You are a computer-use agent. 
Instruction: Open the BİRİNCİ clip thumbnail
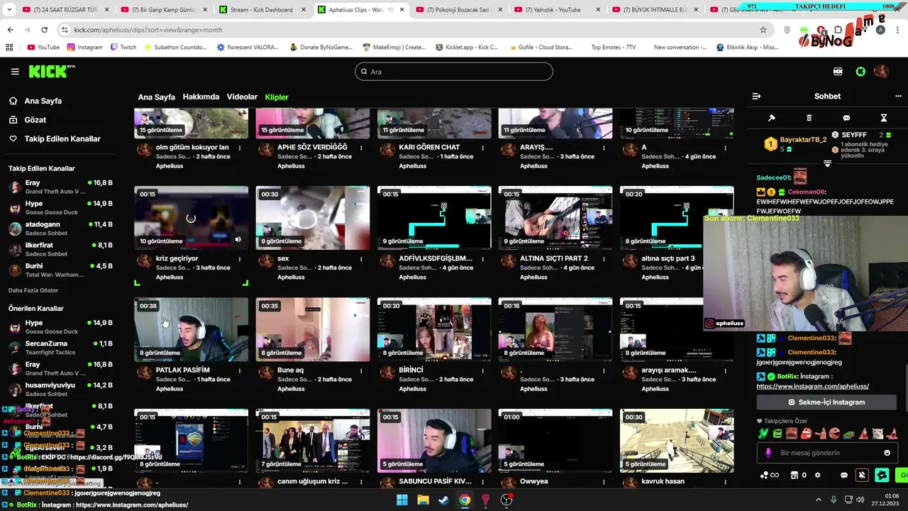(434, 329)
